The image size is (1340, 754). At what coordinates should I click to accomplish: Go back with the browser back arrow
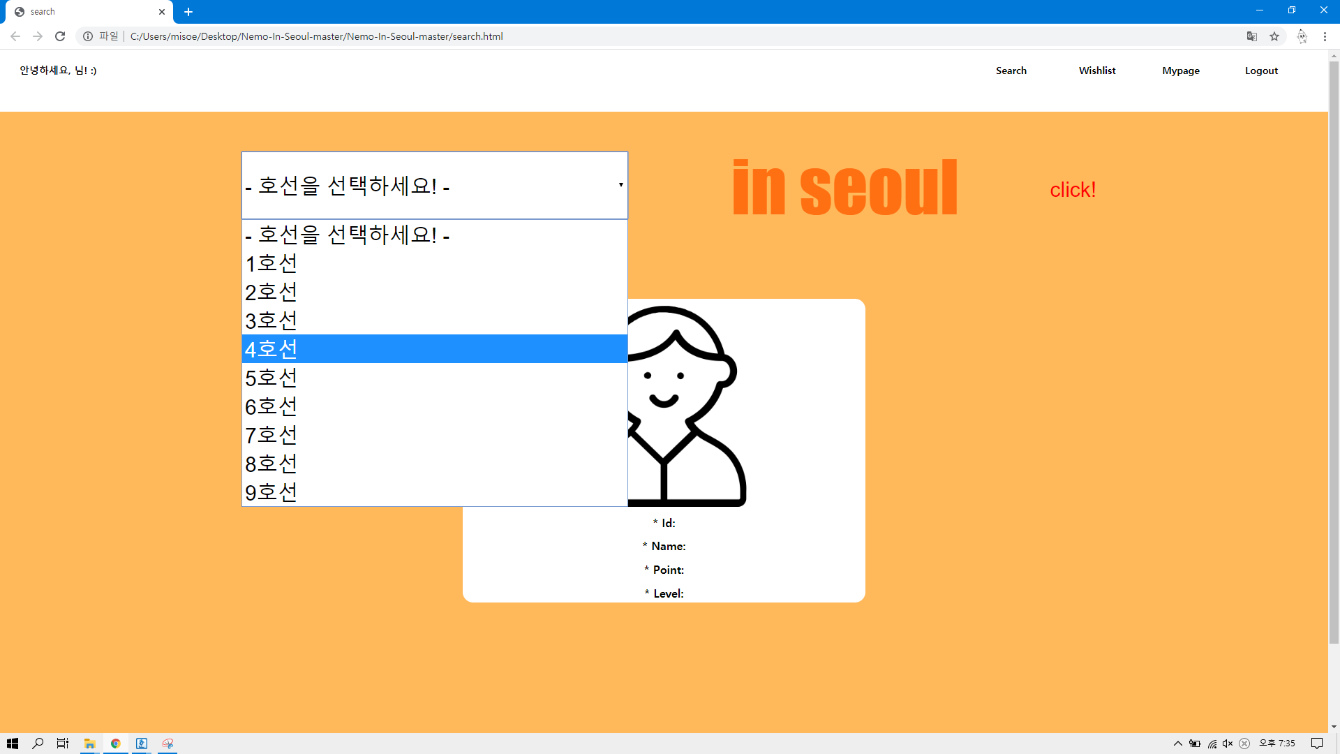coord(15,36)
